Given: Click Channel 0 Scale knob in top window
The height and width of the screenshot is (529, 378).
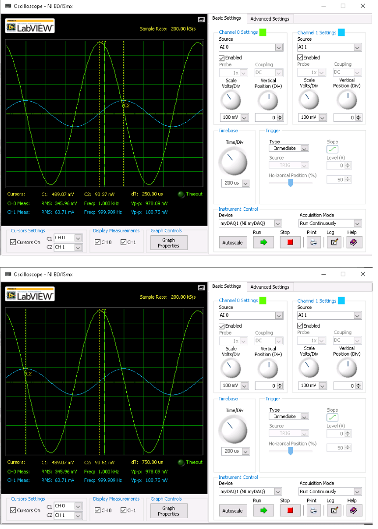Looking at the screenshot, I should click(x=231, y=101).
